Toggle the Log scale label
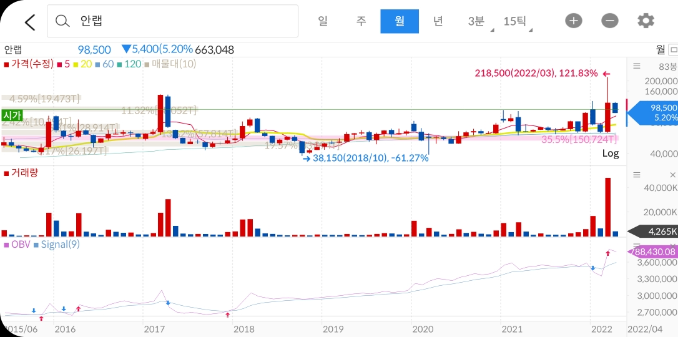 611,153
